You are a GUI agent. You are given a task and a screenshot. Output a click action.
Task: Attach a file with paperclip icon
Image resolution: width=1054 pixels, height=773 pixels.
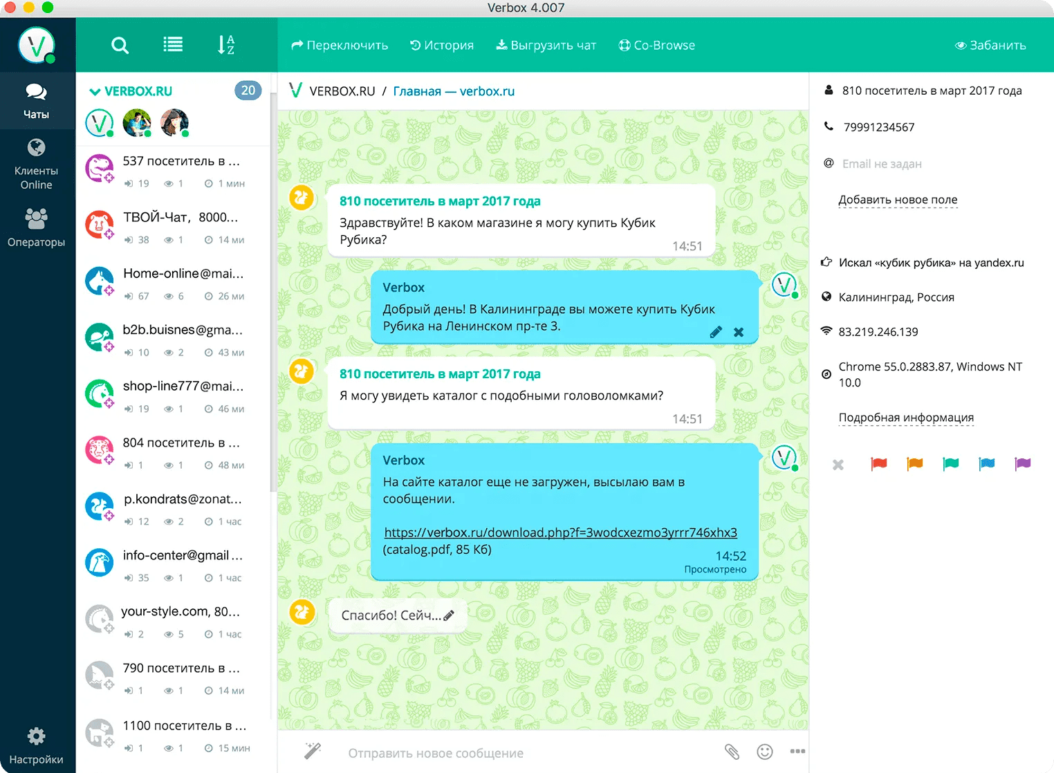[732, 752]
